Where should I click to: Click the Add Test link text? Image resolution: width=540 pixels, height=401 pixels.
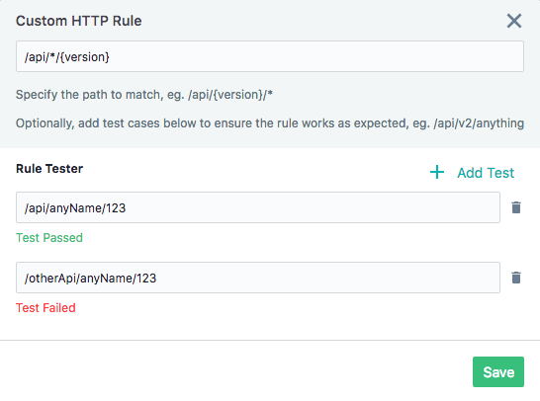point(486,173)
